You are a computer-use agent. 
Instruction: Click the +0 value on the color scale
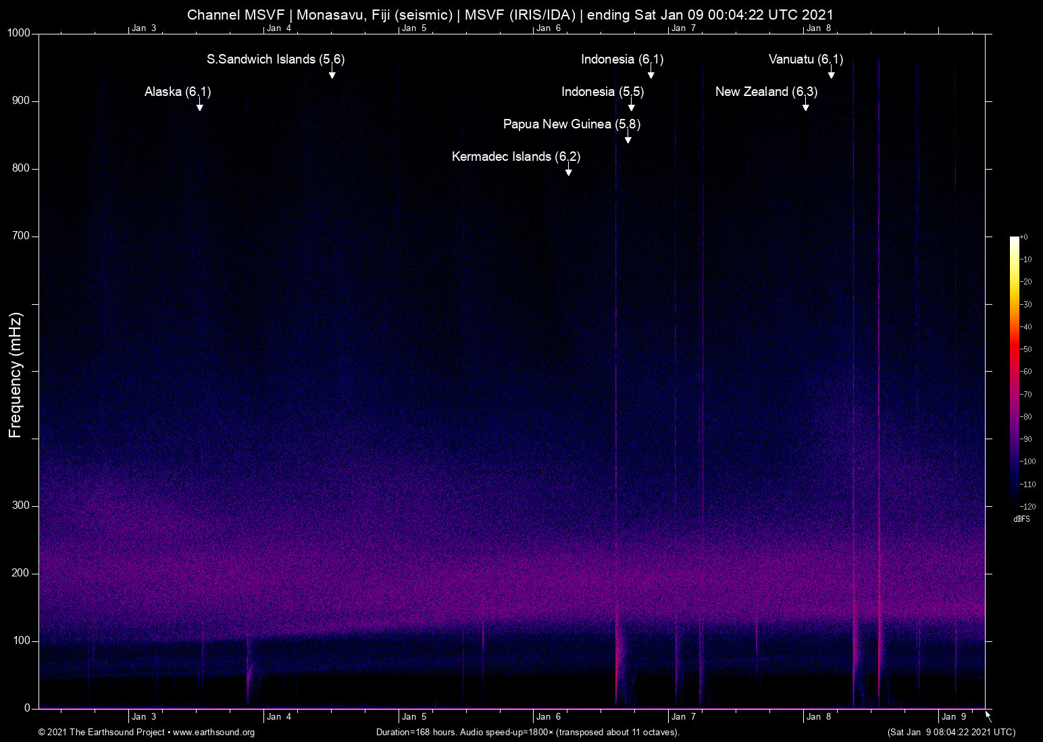click(x=1024, y=237)
